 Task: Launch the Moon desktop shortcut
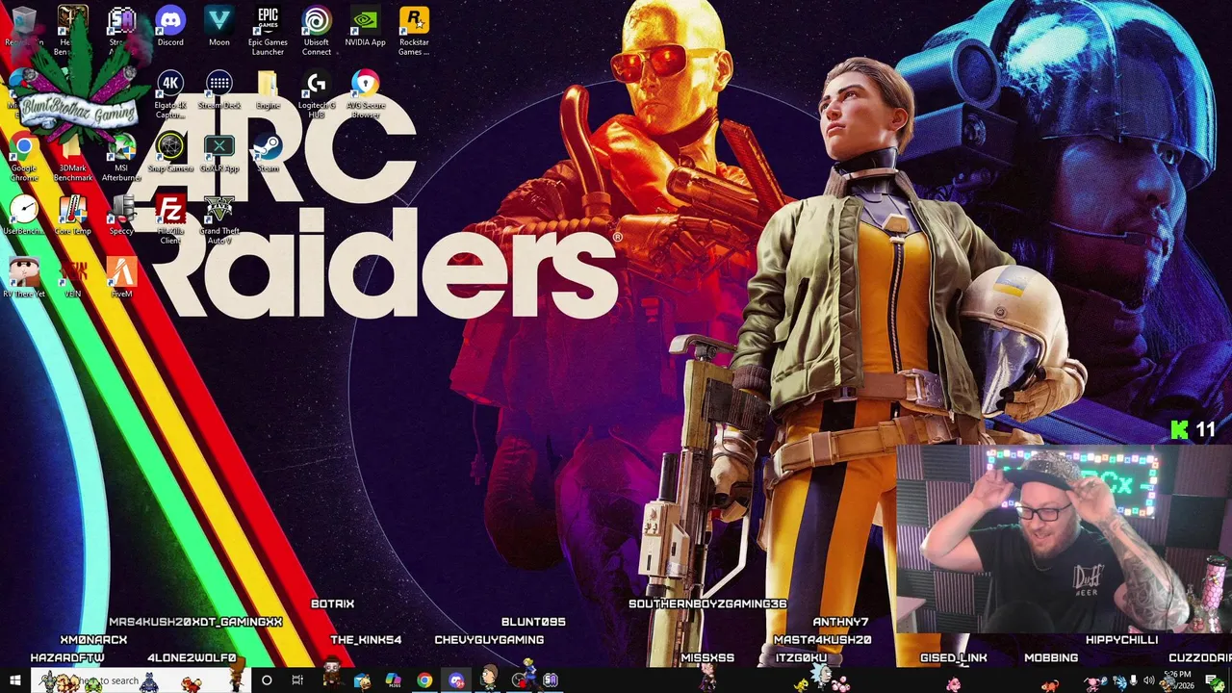pyautogui.click(x=219, y=27)
